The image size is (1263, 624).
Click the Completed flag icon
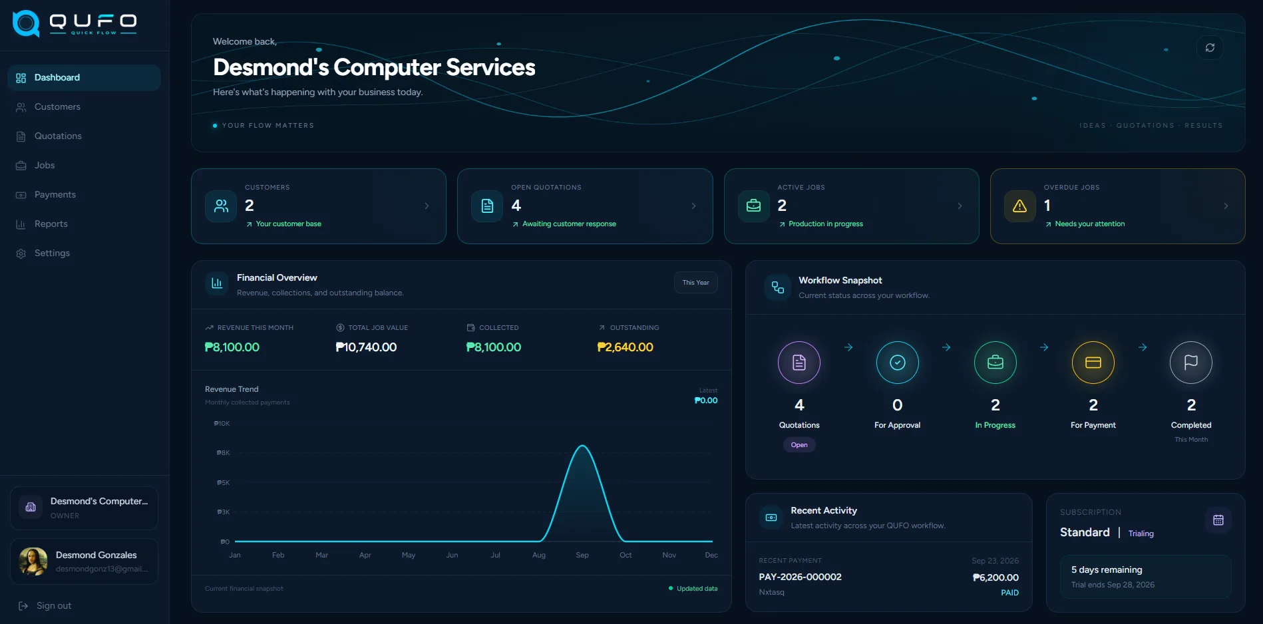click(1191, 363)
